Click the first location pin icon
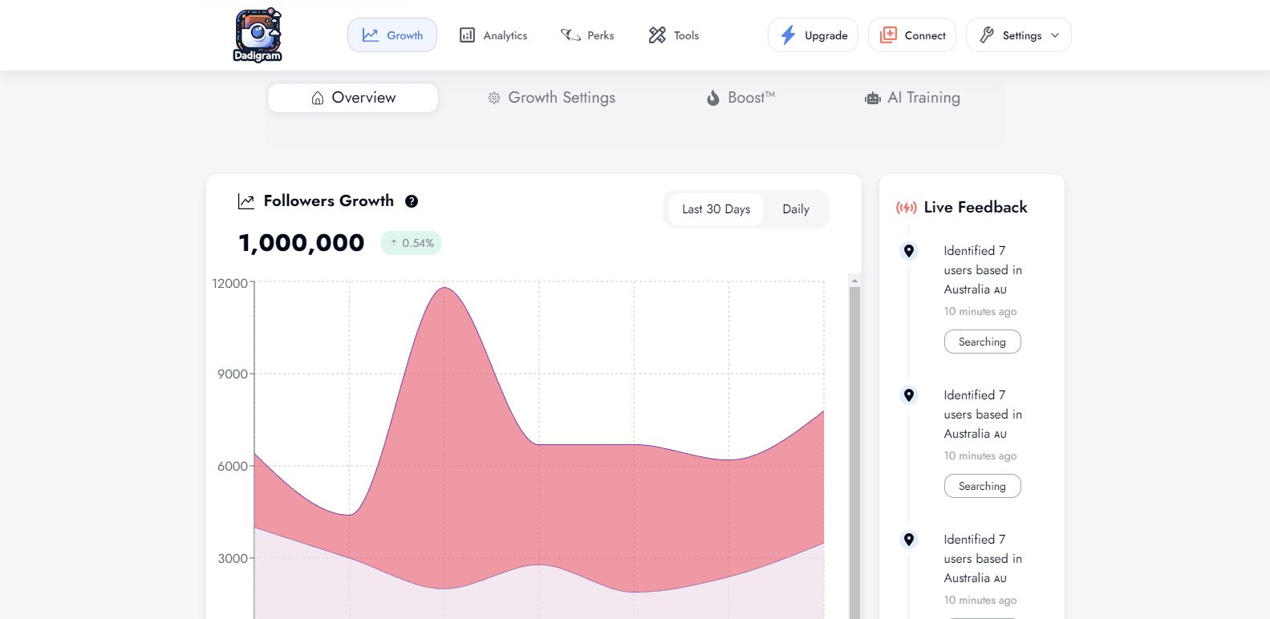This screenshot has width=1270, height=619. coord(909,251)
